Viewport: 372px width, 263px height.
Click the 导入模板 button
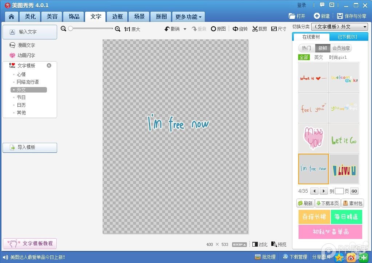30,148
